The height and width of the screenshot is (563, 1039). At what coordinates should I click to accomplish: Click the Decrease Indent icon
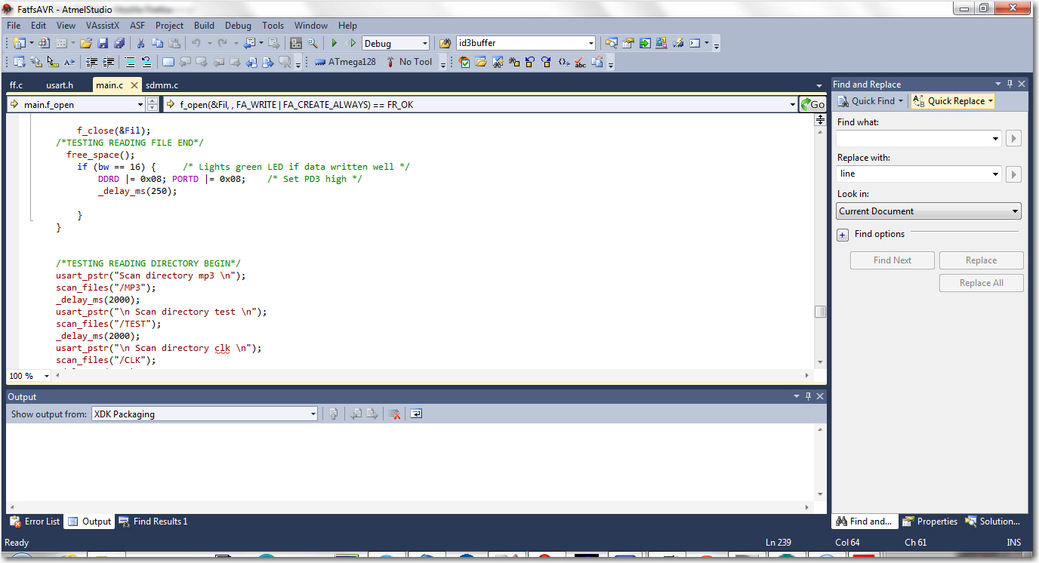[x=92, y=62]
